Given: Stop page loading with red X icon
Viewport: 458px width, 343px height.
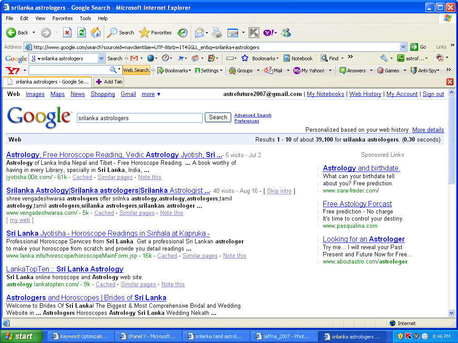Looking at the screenshot, I should pos(67,33).
